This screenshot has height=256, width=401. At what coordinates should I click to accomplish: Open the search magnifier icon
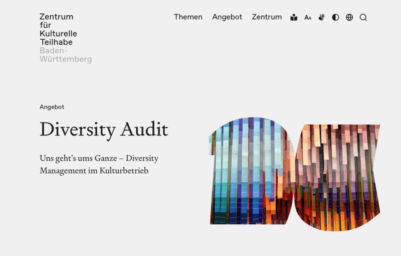pos(363,17)
